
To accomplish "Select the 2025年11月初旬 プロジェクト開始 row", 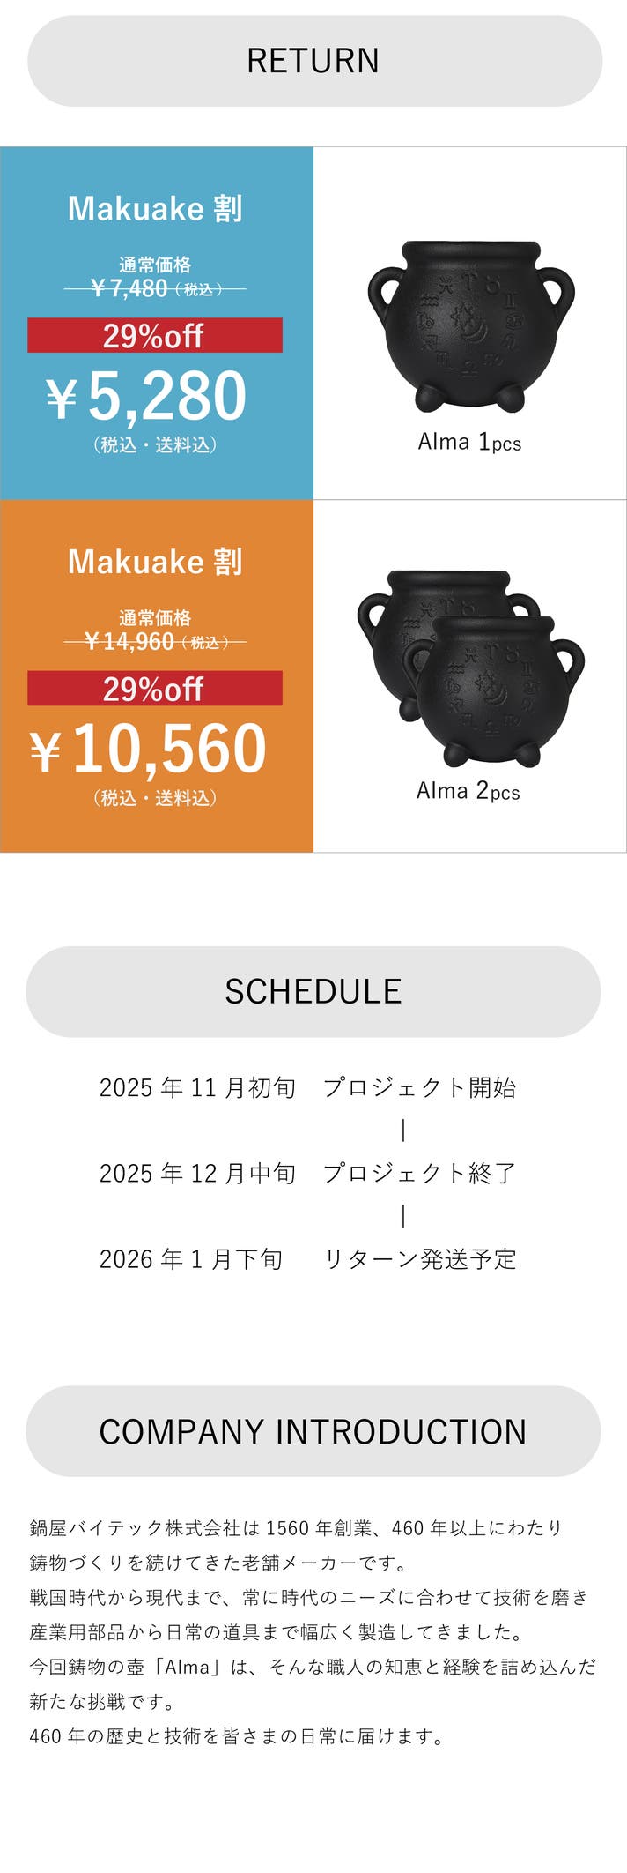I will [307, 1087].
